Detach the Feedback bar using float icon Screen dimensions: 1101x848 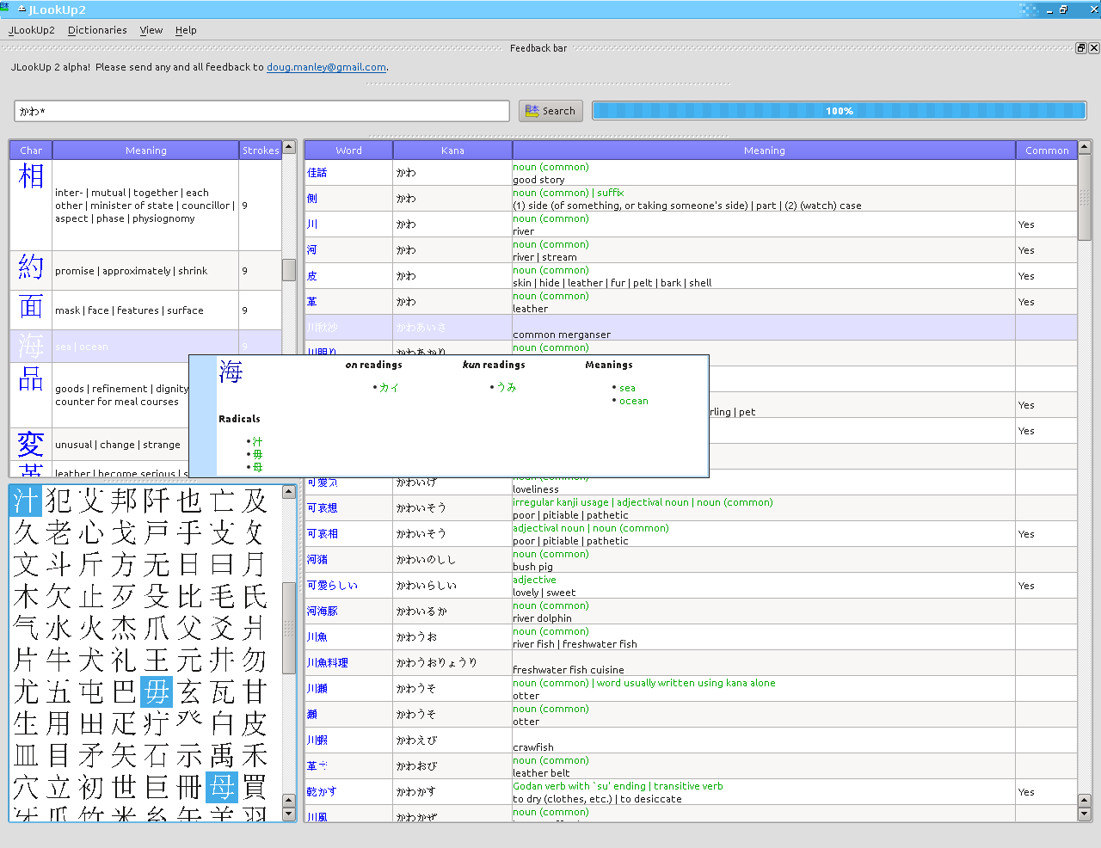tap(1081, 48)
